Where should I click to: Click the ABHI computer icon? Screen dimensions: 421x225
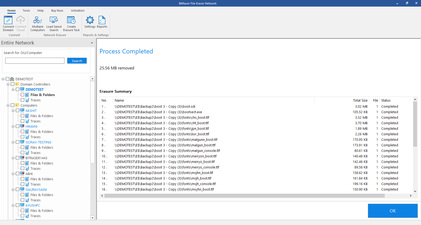pyautogui.click(x=22, y=174)
